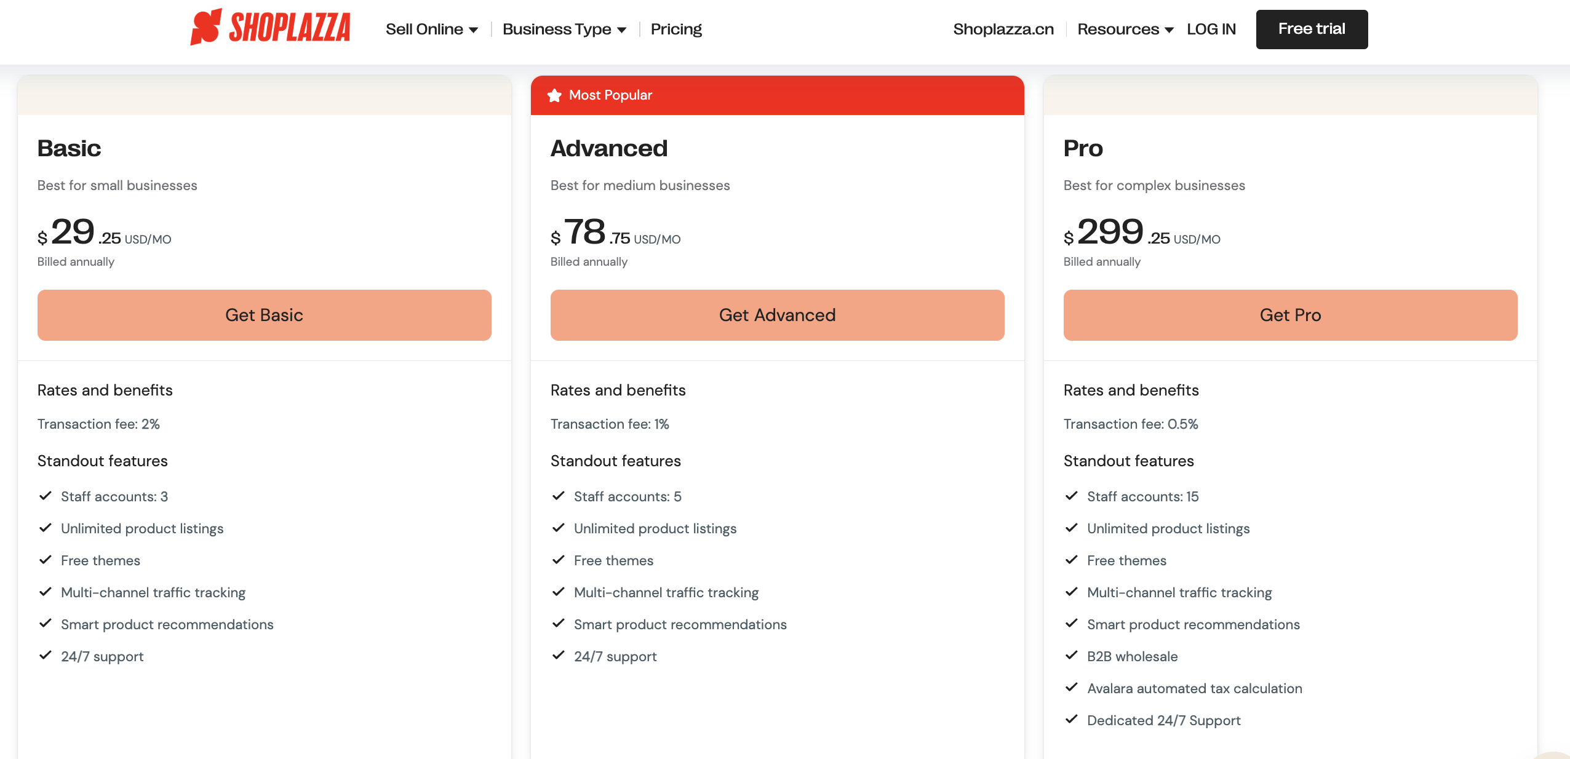
Task: Expand the Resources dropdown
Action: pyautogui.click(x=1125, y=29)
